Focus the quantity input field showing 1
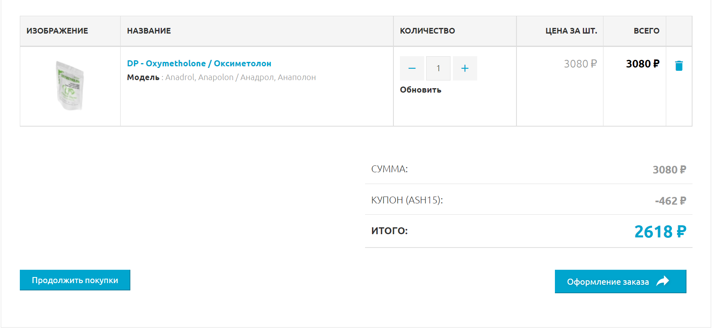The image size is (716, 328). tap(438, 68)
